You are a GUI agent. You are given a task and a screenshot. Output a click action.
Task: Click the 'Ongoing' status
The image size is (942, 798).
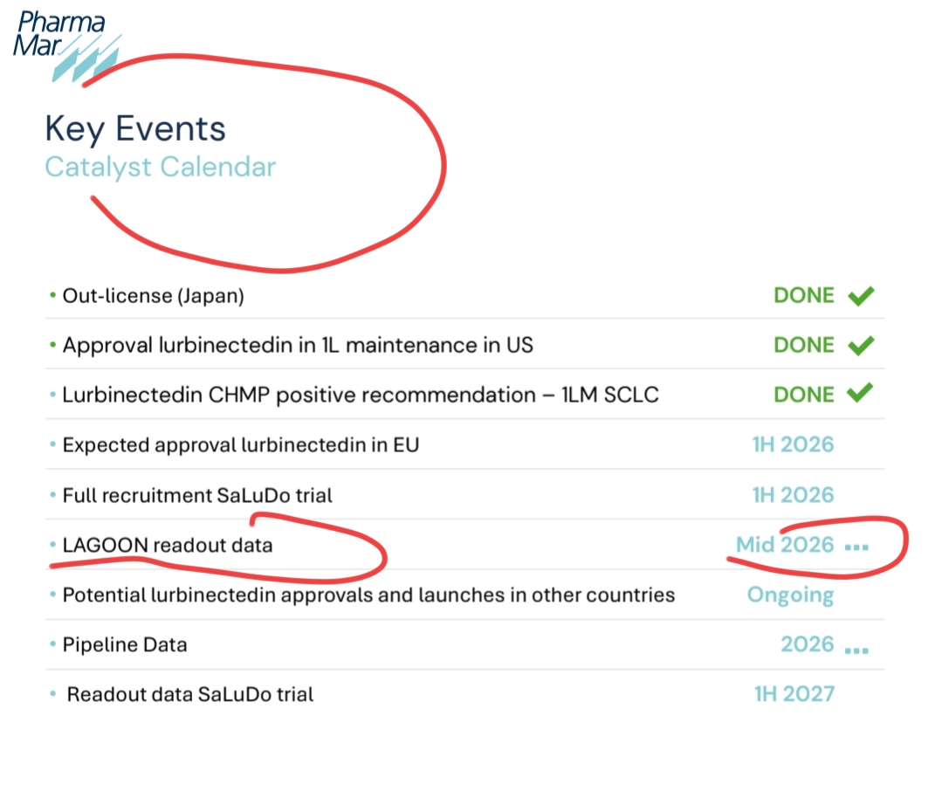pyautogui.click(x=791, y=595)
